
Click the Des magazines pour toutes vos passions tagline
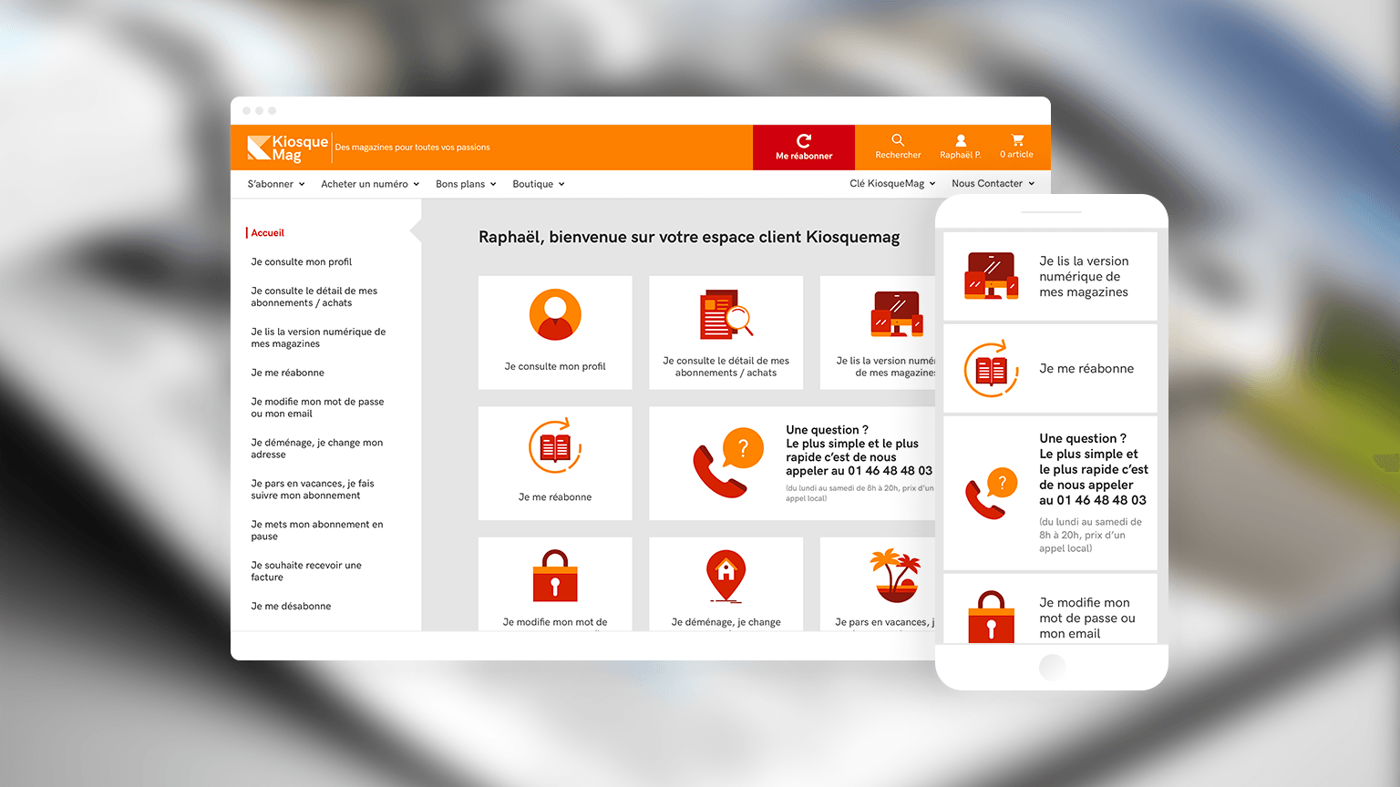tap(412, 148)
